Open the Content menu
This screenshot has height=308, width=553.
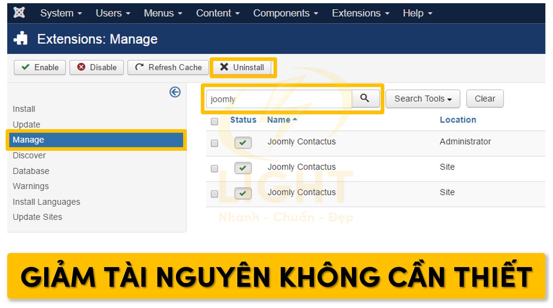218,13
